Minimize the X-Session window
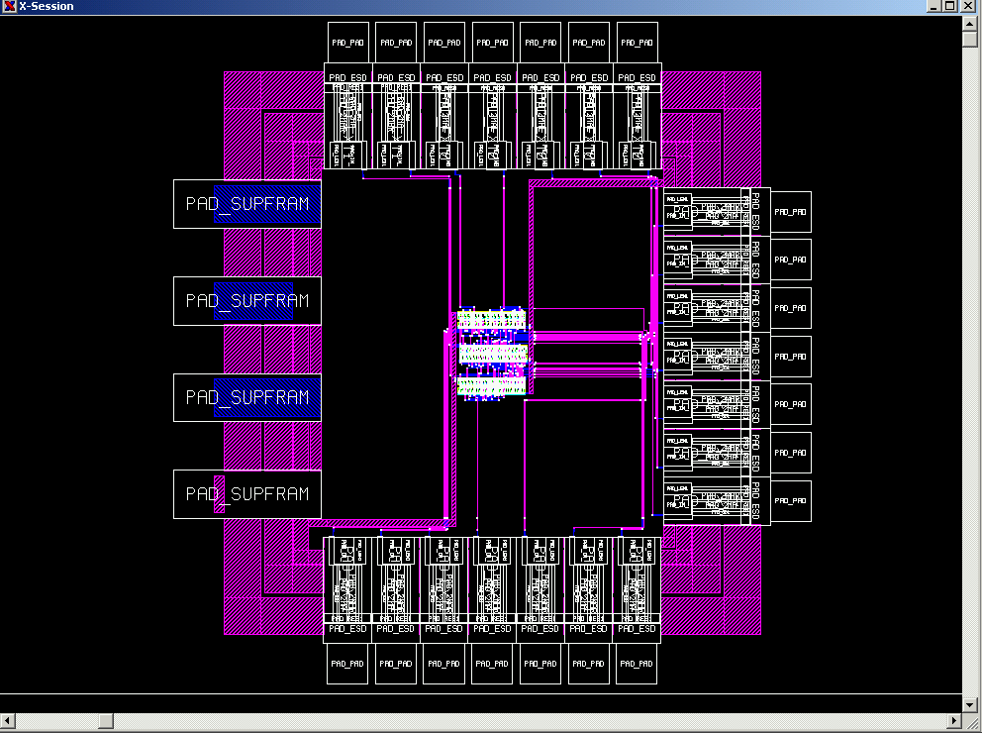 (x=933, y=6)
